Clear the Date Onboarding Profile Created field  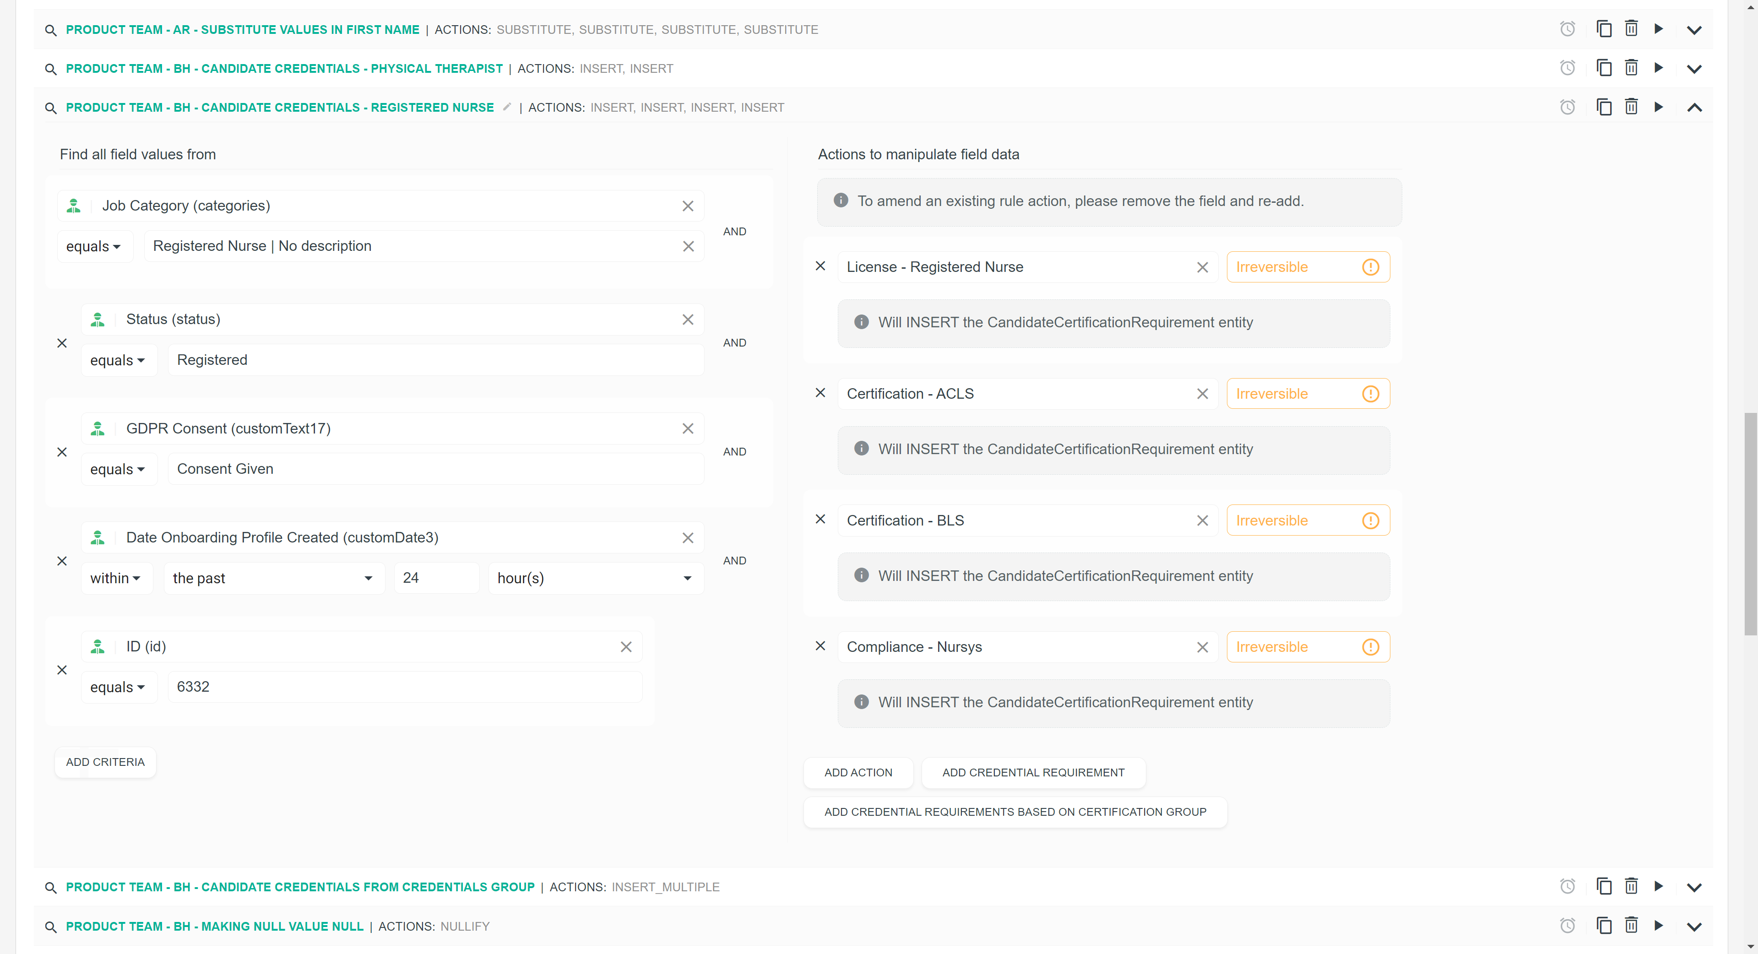point(688,538)
